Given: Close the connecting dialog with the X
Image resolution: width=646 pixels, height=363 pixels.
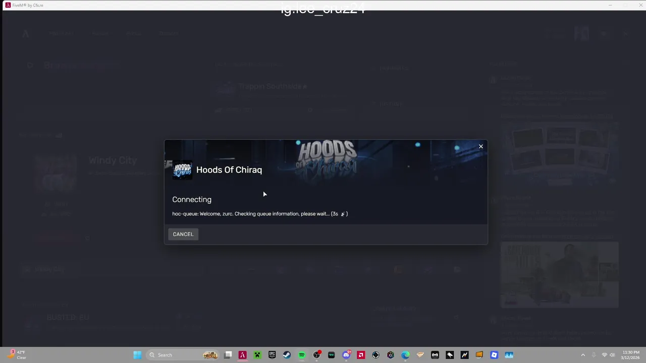Looking at the screenshot, I should coord(481,146).
